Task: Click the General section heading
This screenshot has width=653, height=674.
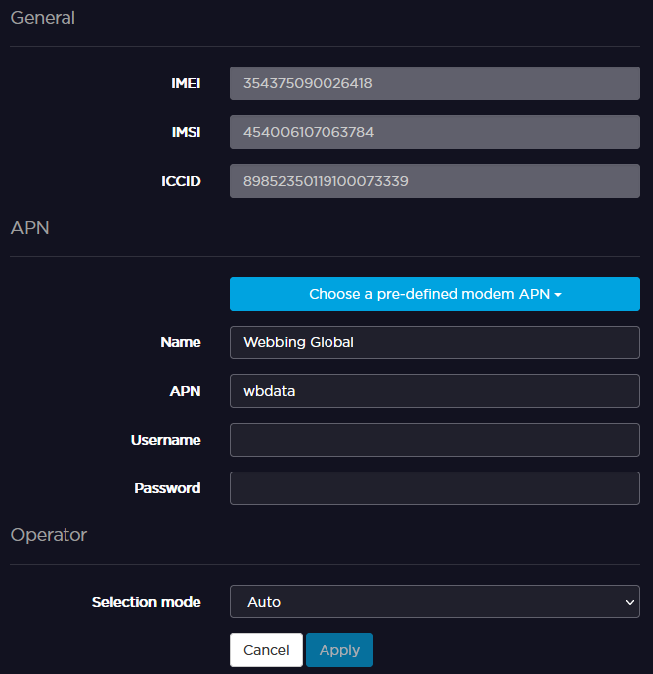Action: (43, 18)
